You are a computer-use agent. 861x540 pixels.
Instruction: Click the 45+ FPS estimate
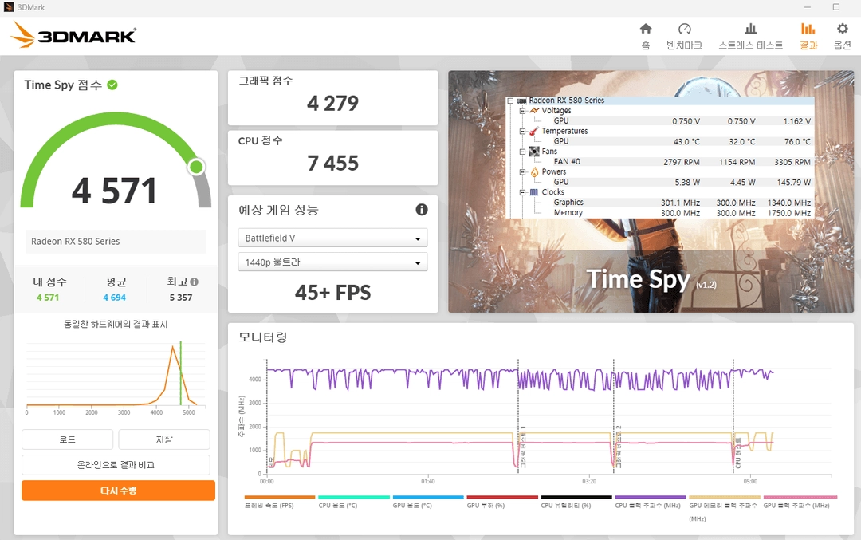(x=332, y=292)
